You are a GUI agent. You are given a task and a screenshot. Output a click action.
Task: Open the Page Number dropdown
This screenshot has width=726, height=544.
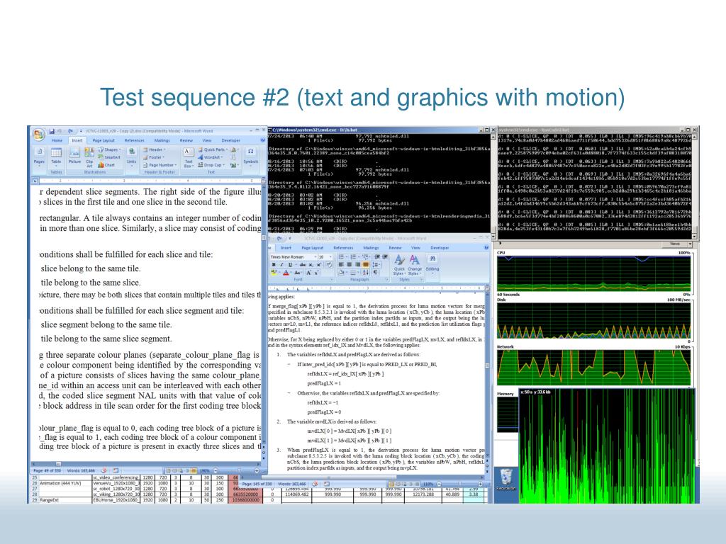pos(160,165)
